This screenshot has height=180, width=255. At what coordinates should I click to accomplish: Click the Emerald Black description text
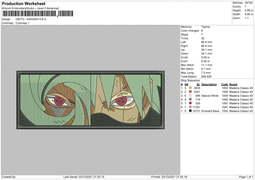point(210,111)
